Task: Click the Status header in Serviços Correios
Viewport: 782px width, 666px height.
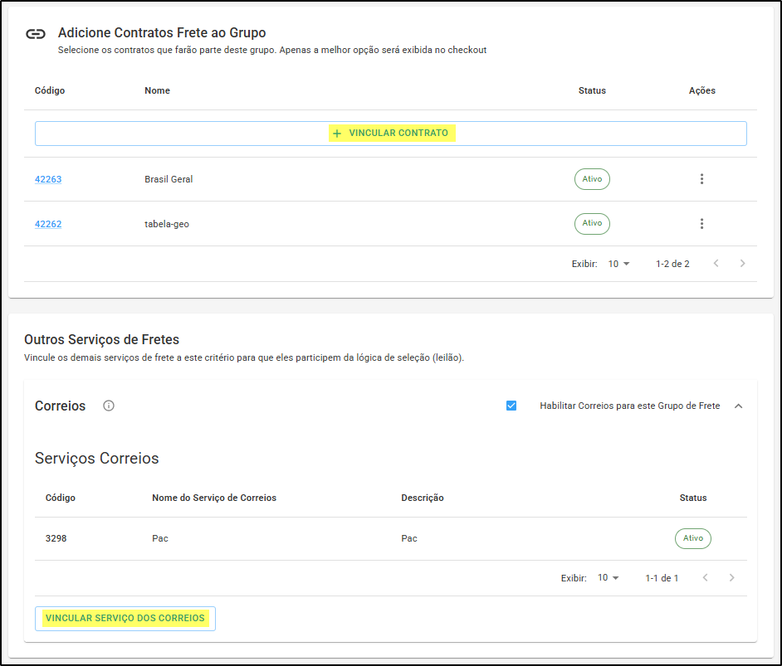Action: pyautogui.click(x=692, y=498)
